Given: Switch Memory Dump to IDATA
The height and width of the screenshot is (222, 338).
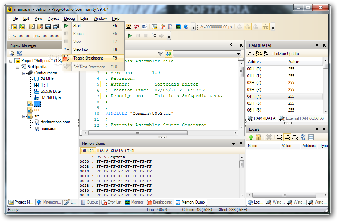Looking at the screenshot, I should pos(103,151).
